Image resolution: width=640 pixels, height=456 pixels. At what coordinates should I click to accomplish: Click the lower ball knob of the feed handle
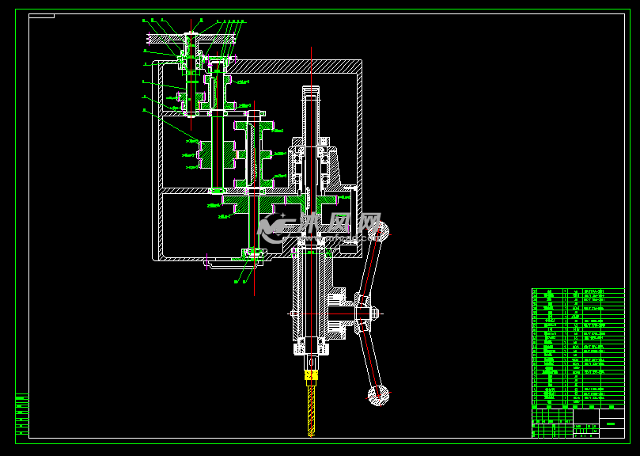point(378,394)
